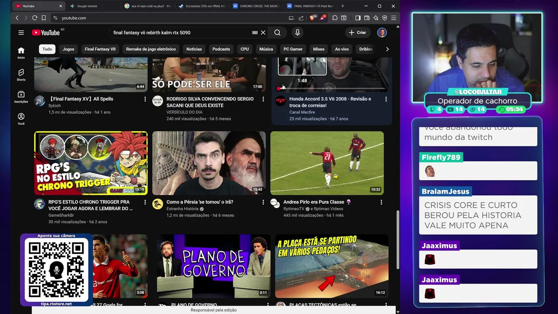Select the Final Fantasy VII chip
The image size is (558, 314).
(100, 49)
